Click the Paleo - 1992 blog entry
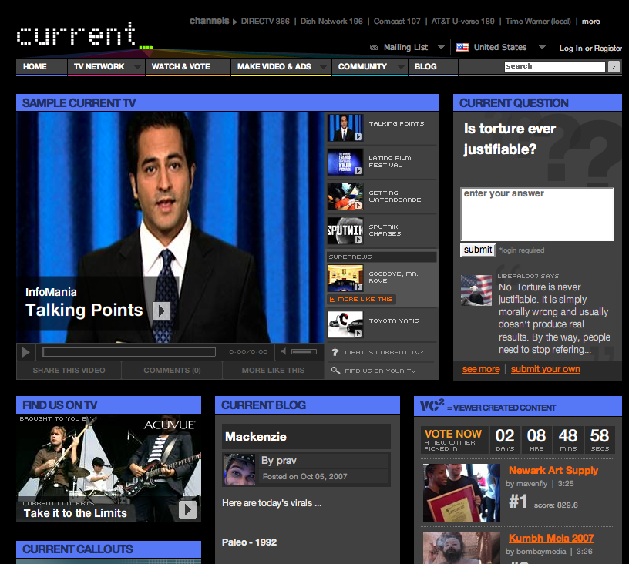Viewport: 629px width, 564px height. coord(249,542)
